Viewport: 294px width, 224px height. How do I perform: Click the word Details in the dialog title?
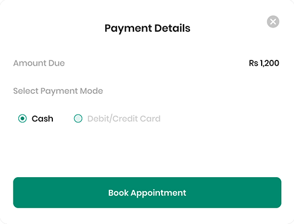coord(172,28)
